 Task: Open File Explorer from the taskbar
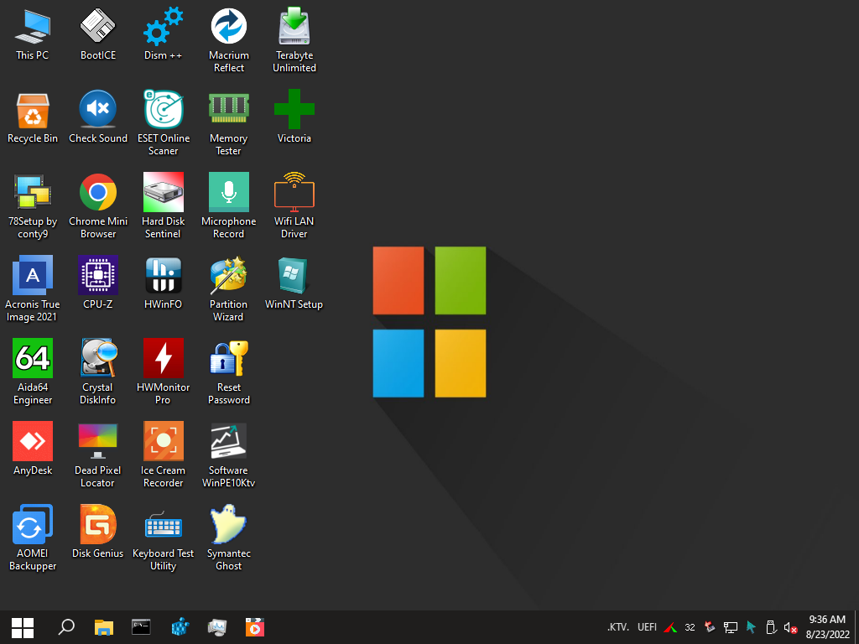point(103,627)
